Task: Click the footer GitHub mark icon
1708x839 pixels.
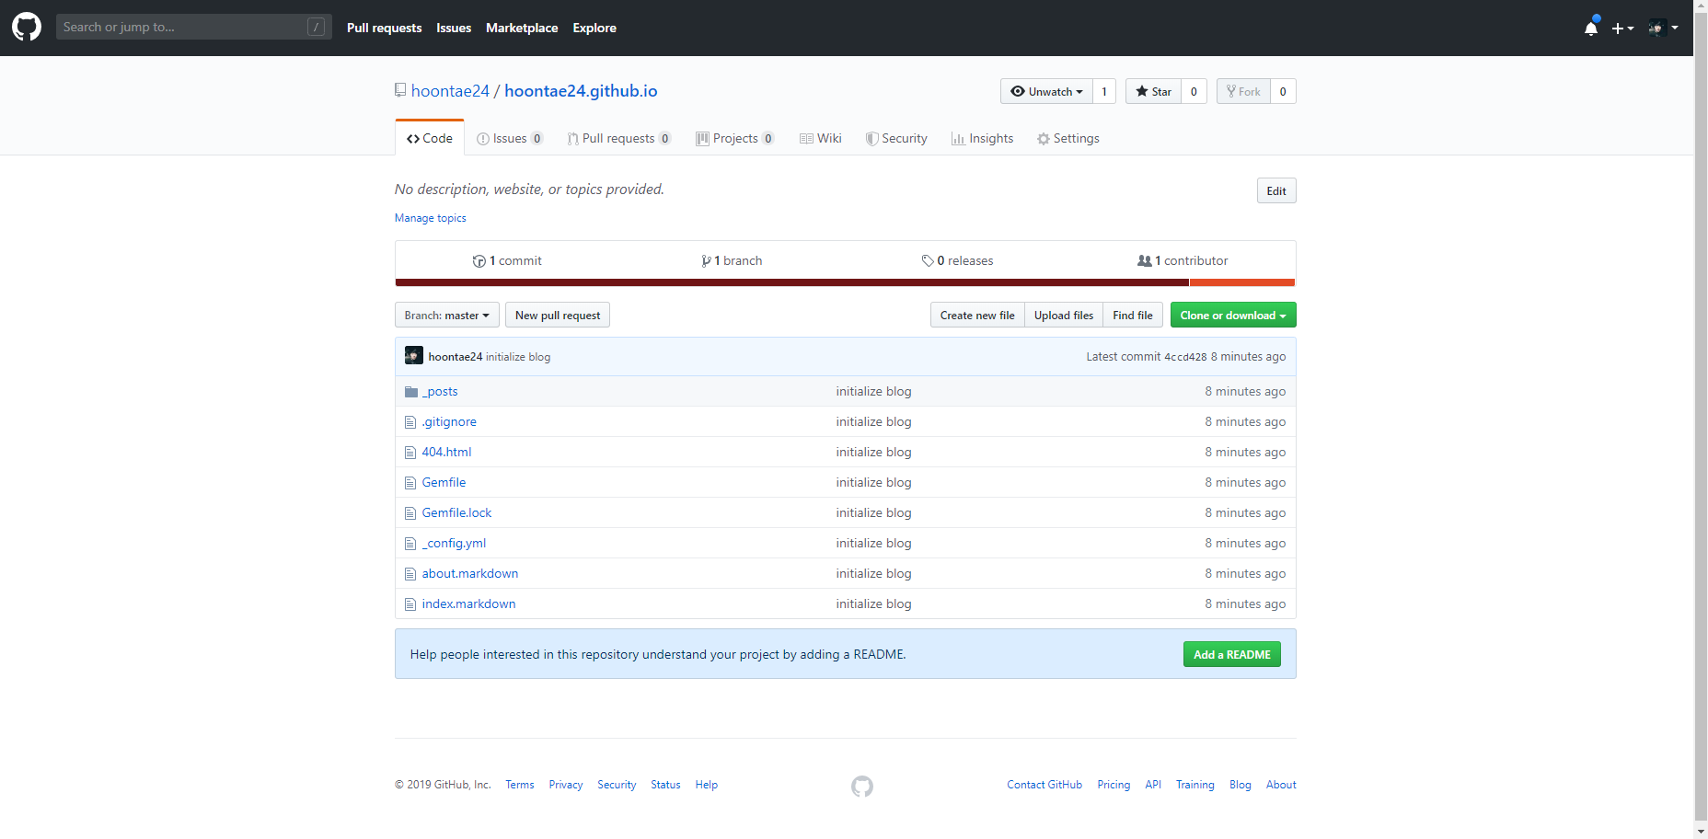Action: pyautogui.click(x=862, y=786)
